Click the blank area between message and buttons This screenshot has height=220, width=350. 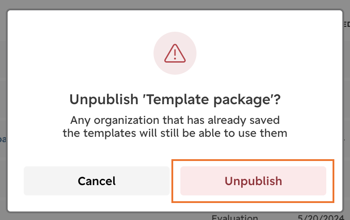click(x=175, y=149)
